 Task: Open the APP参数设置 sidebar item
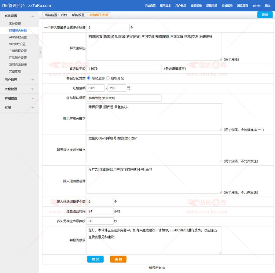click(18, 37)
